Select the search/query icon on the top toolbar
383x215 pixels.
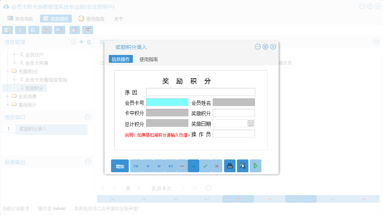click(x=7, y=30)
